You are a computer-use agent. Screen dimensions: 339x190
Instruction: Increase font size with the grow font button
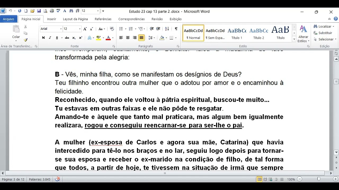coord(85,29)
